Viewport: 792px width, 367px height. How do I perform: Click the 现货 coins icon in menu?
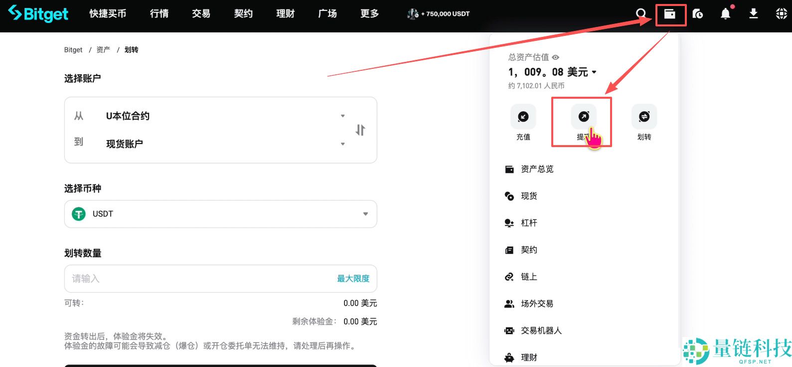pyautogui.click(x=509, y=196)
